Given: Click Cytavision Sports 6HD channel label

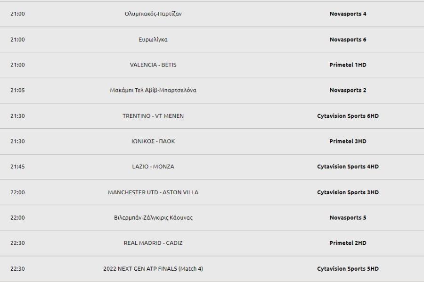Looking at the screenshot, I should click(348, 116).
